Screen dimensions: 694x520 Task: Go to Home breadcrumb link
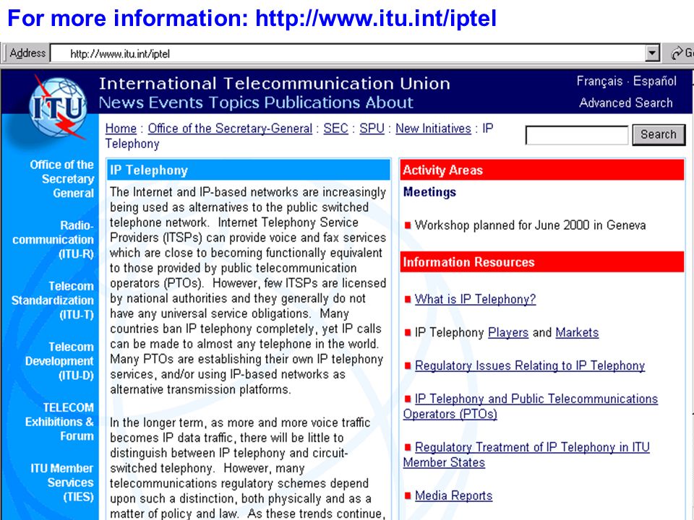121,129
